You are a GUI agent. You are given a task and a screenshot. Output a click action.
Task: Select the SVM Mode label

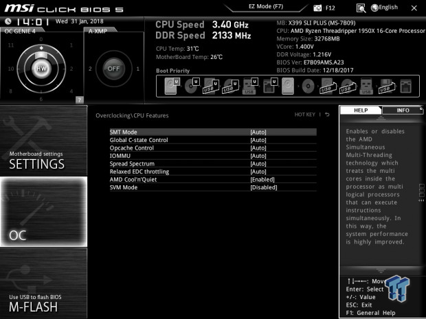pyautogui.click(x=124, y=187)
